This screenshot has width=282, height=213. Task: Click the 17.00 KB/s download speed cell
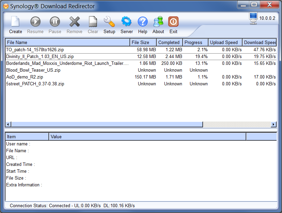click(265, 77)
